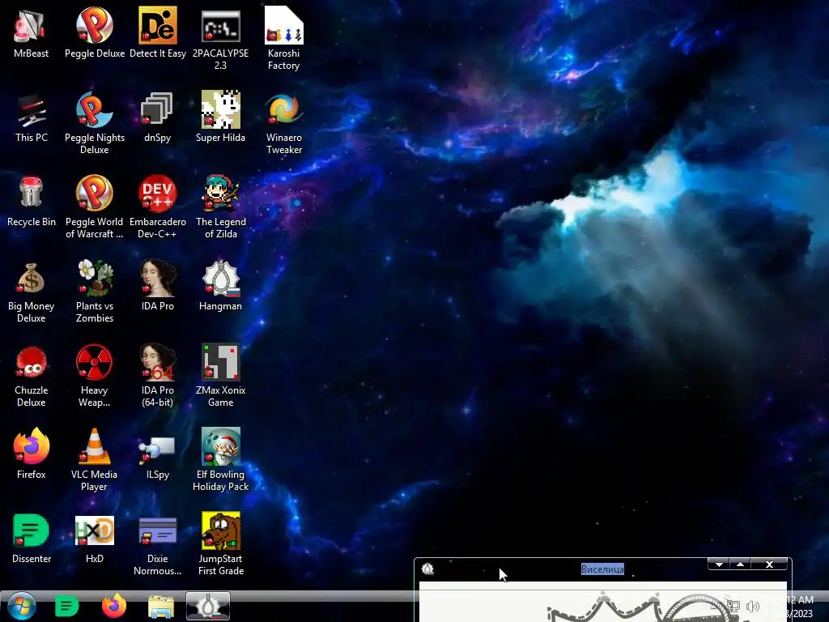Launch Plants vs Zombies icon
The image size is (829, 622).
click(x=95, y=291)
